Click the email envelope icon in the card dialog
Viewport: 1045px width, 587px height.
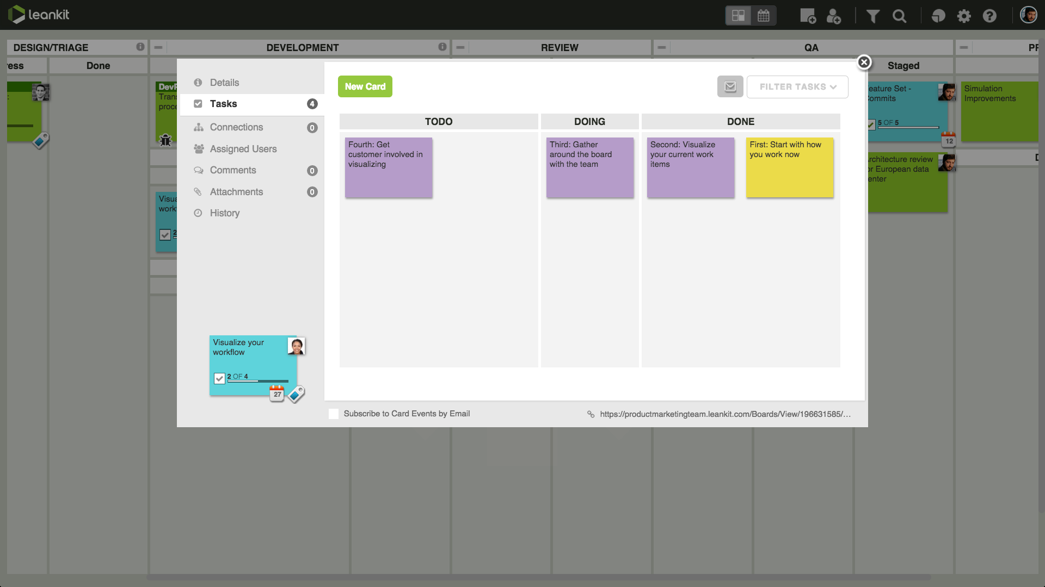point(730,86)
